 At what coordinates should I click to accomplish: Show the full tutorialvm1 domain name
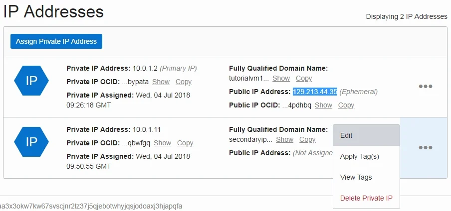point(281,78)
